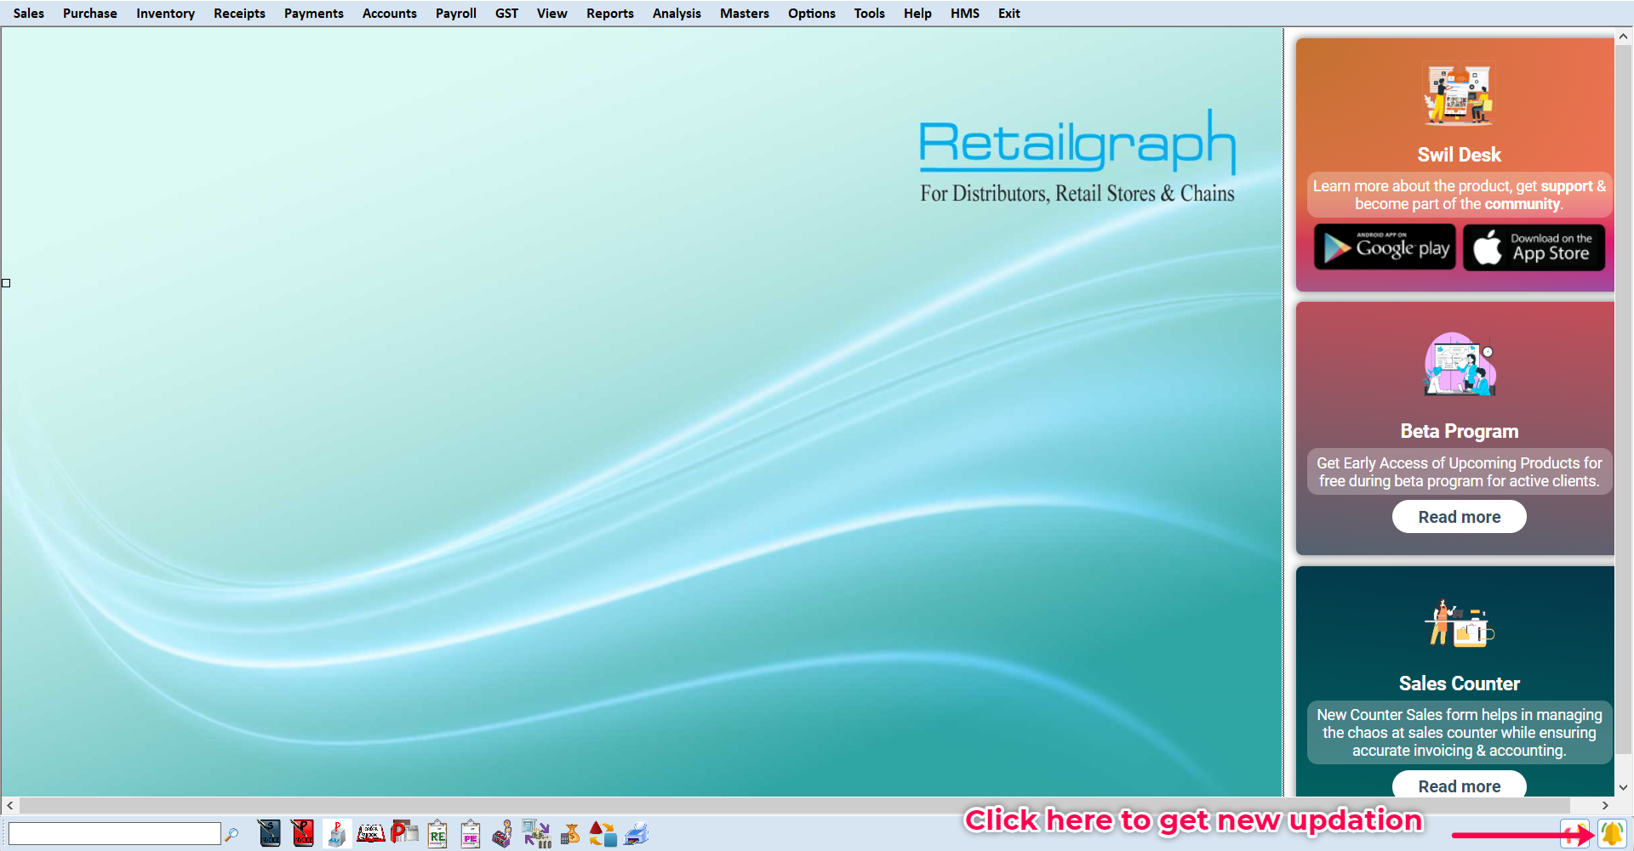Open the HMS menu

coord(965,14)
